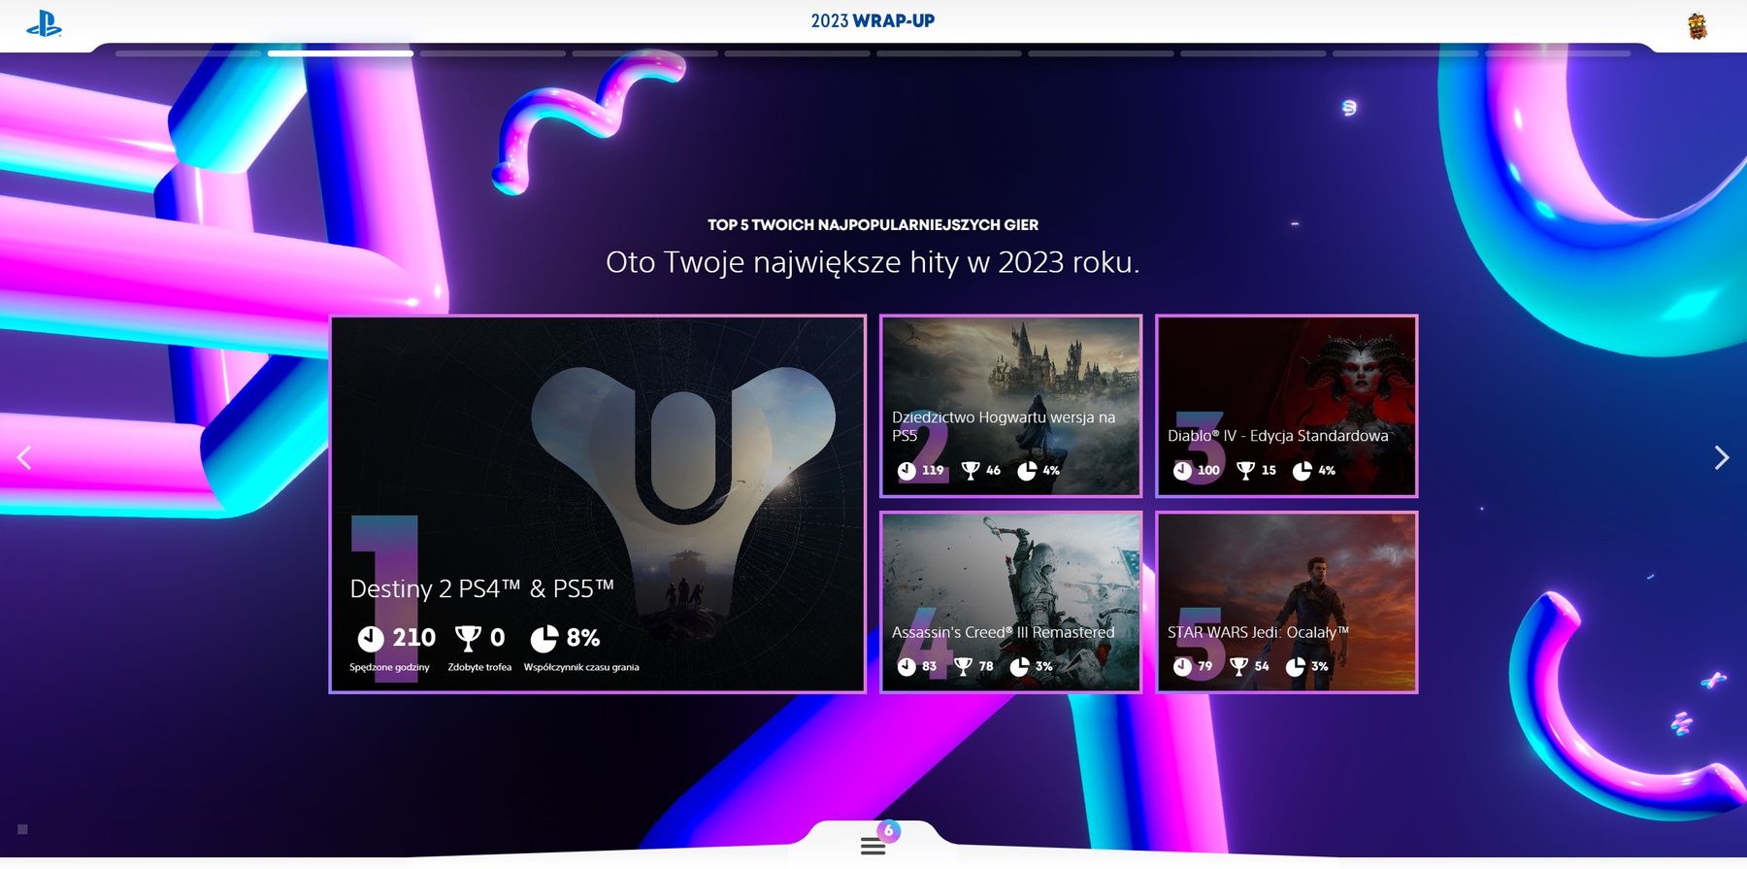The width and height of the screenshot is (1747, 869).
Task: Click Diablo IV trophy icon beside 15
Action: 1246,471
